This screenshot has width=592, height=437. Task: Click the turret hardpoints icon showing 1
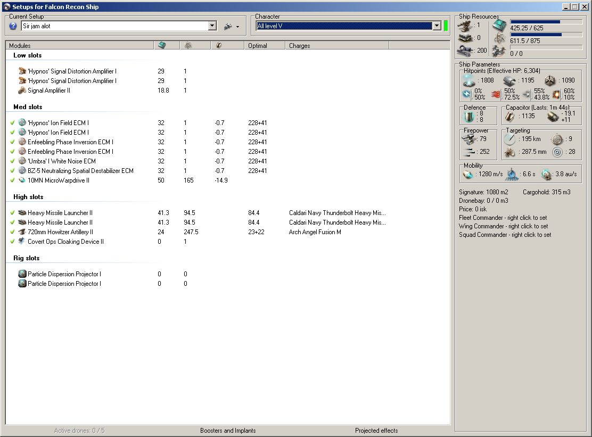point(465,26)
